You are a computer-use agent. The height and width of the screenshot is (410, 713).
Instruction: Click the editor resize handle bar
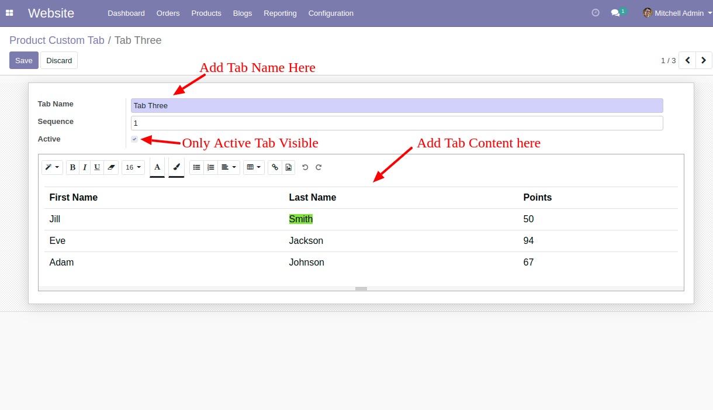click(361, 288)
